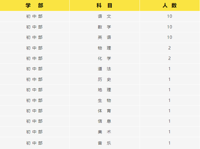Click the 化学 subject cell

pyautogui.click(x=105, y=58)
